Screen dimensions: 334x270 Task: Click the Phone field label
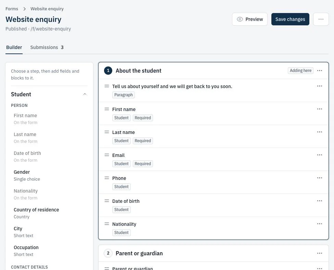(119, 178)
